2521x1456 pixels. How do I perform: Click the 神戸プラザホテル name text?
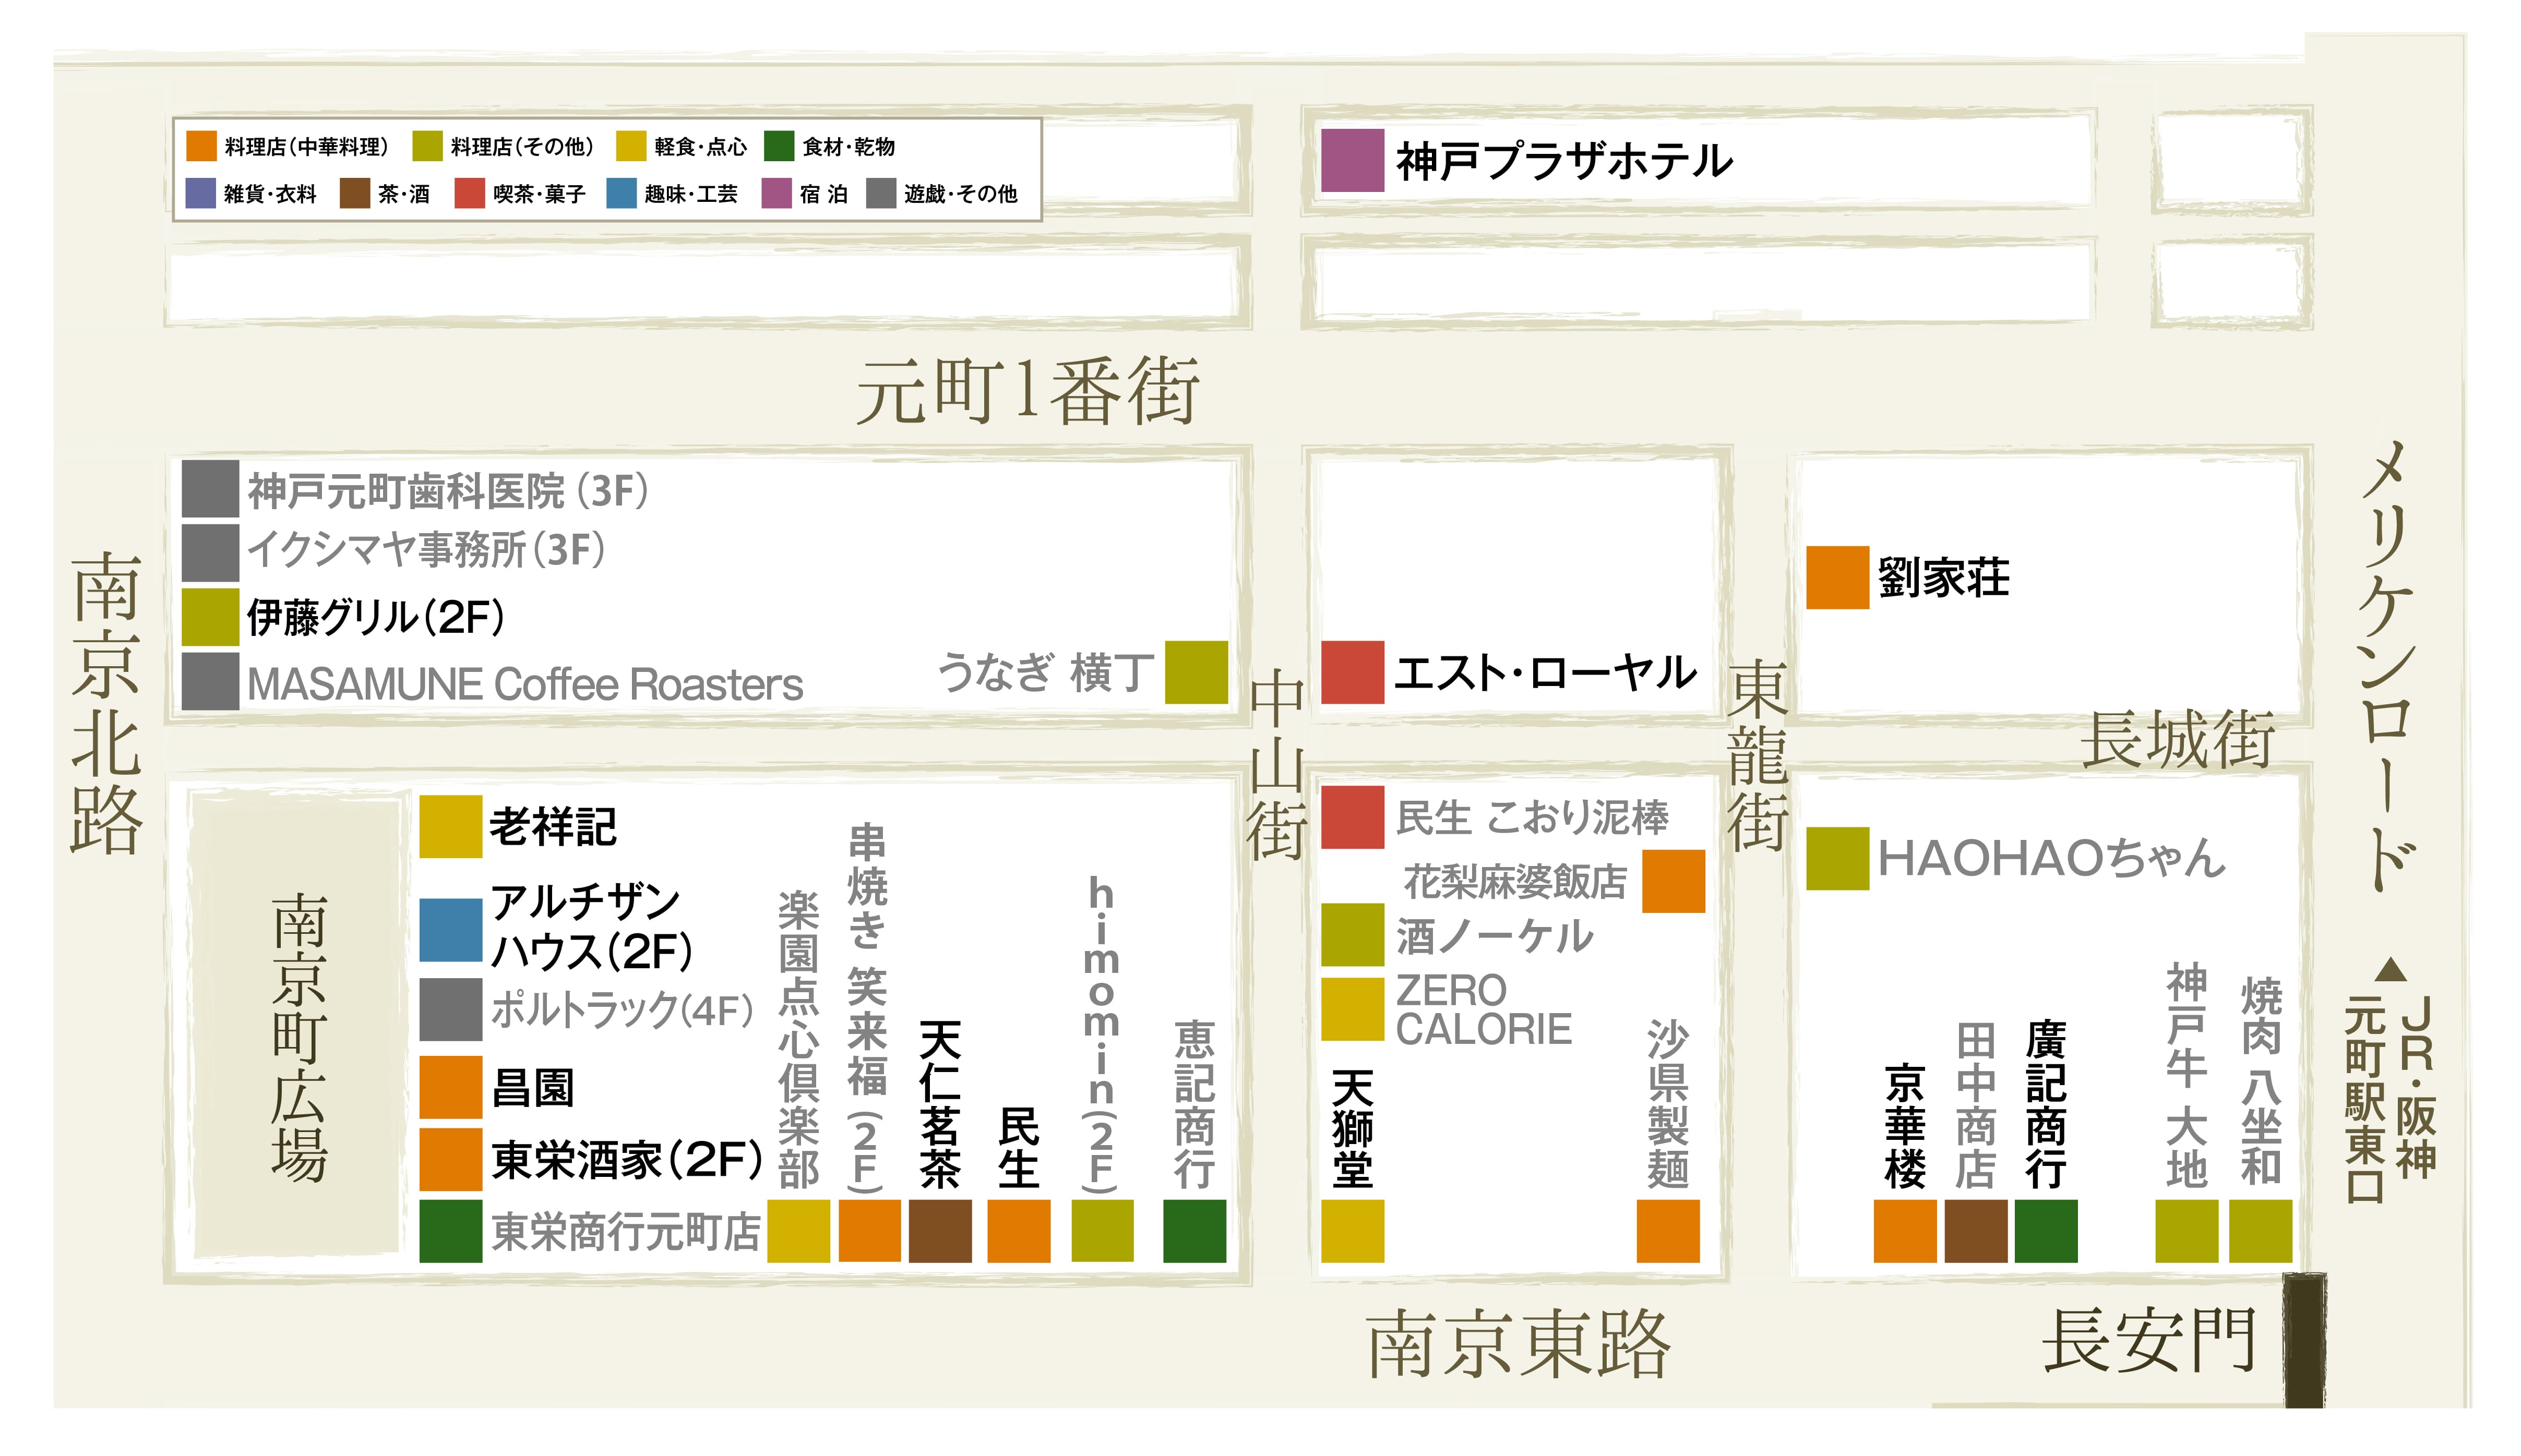(x=1564, y=161)
